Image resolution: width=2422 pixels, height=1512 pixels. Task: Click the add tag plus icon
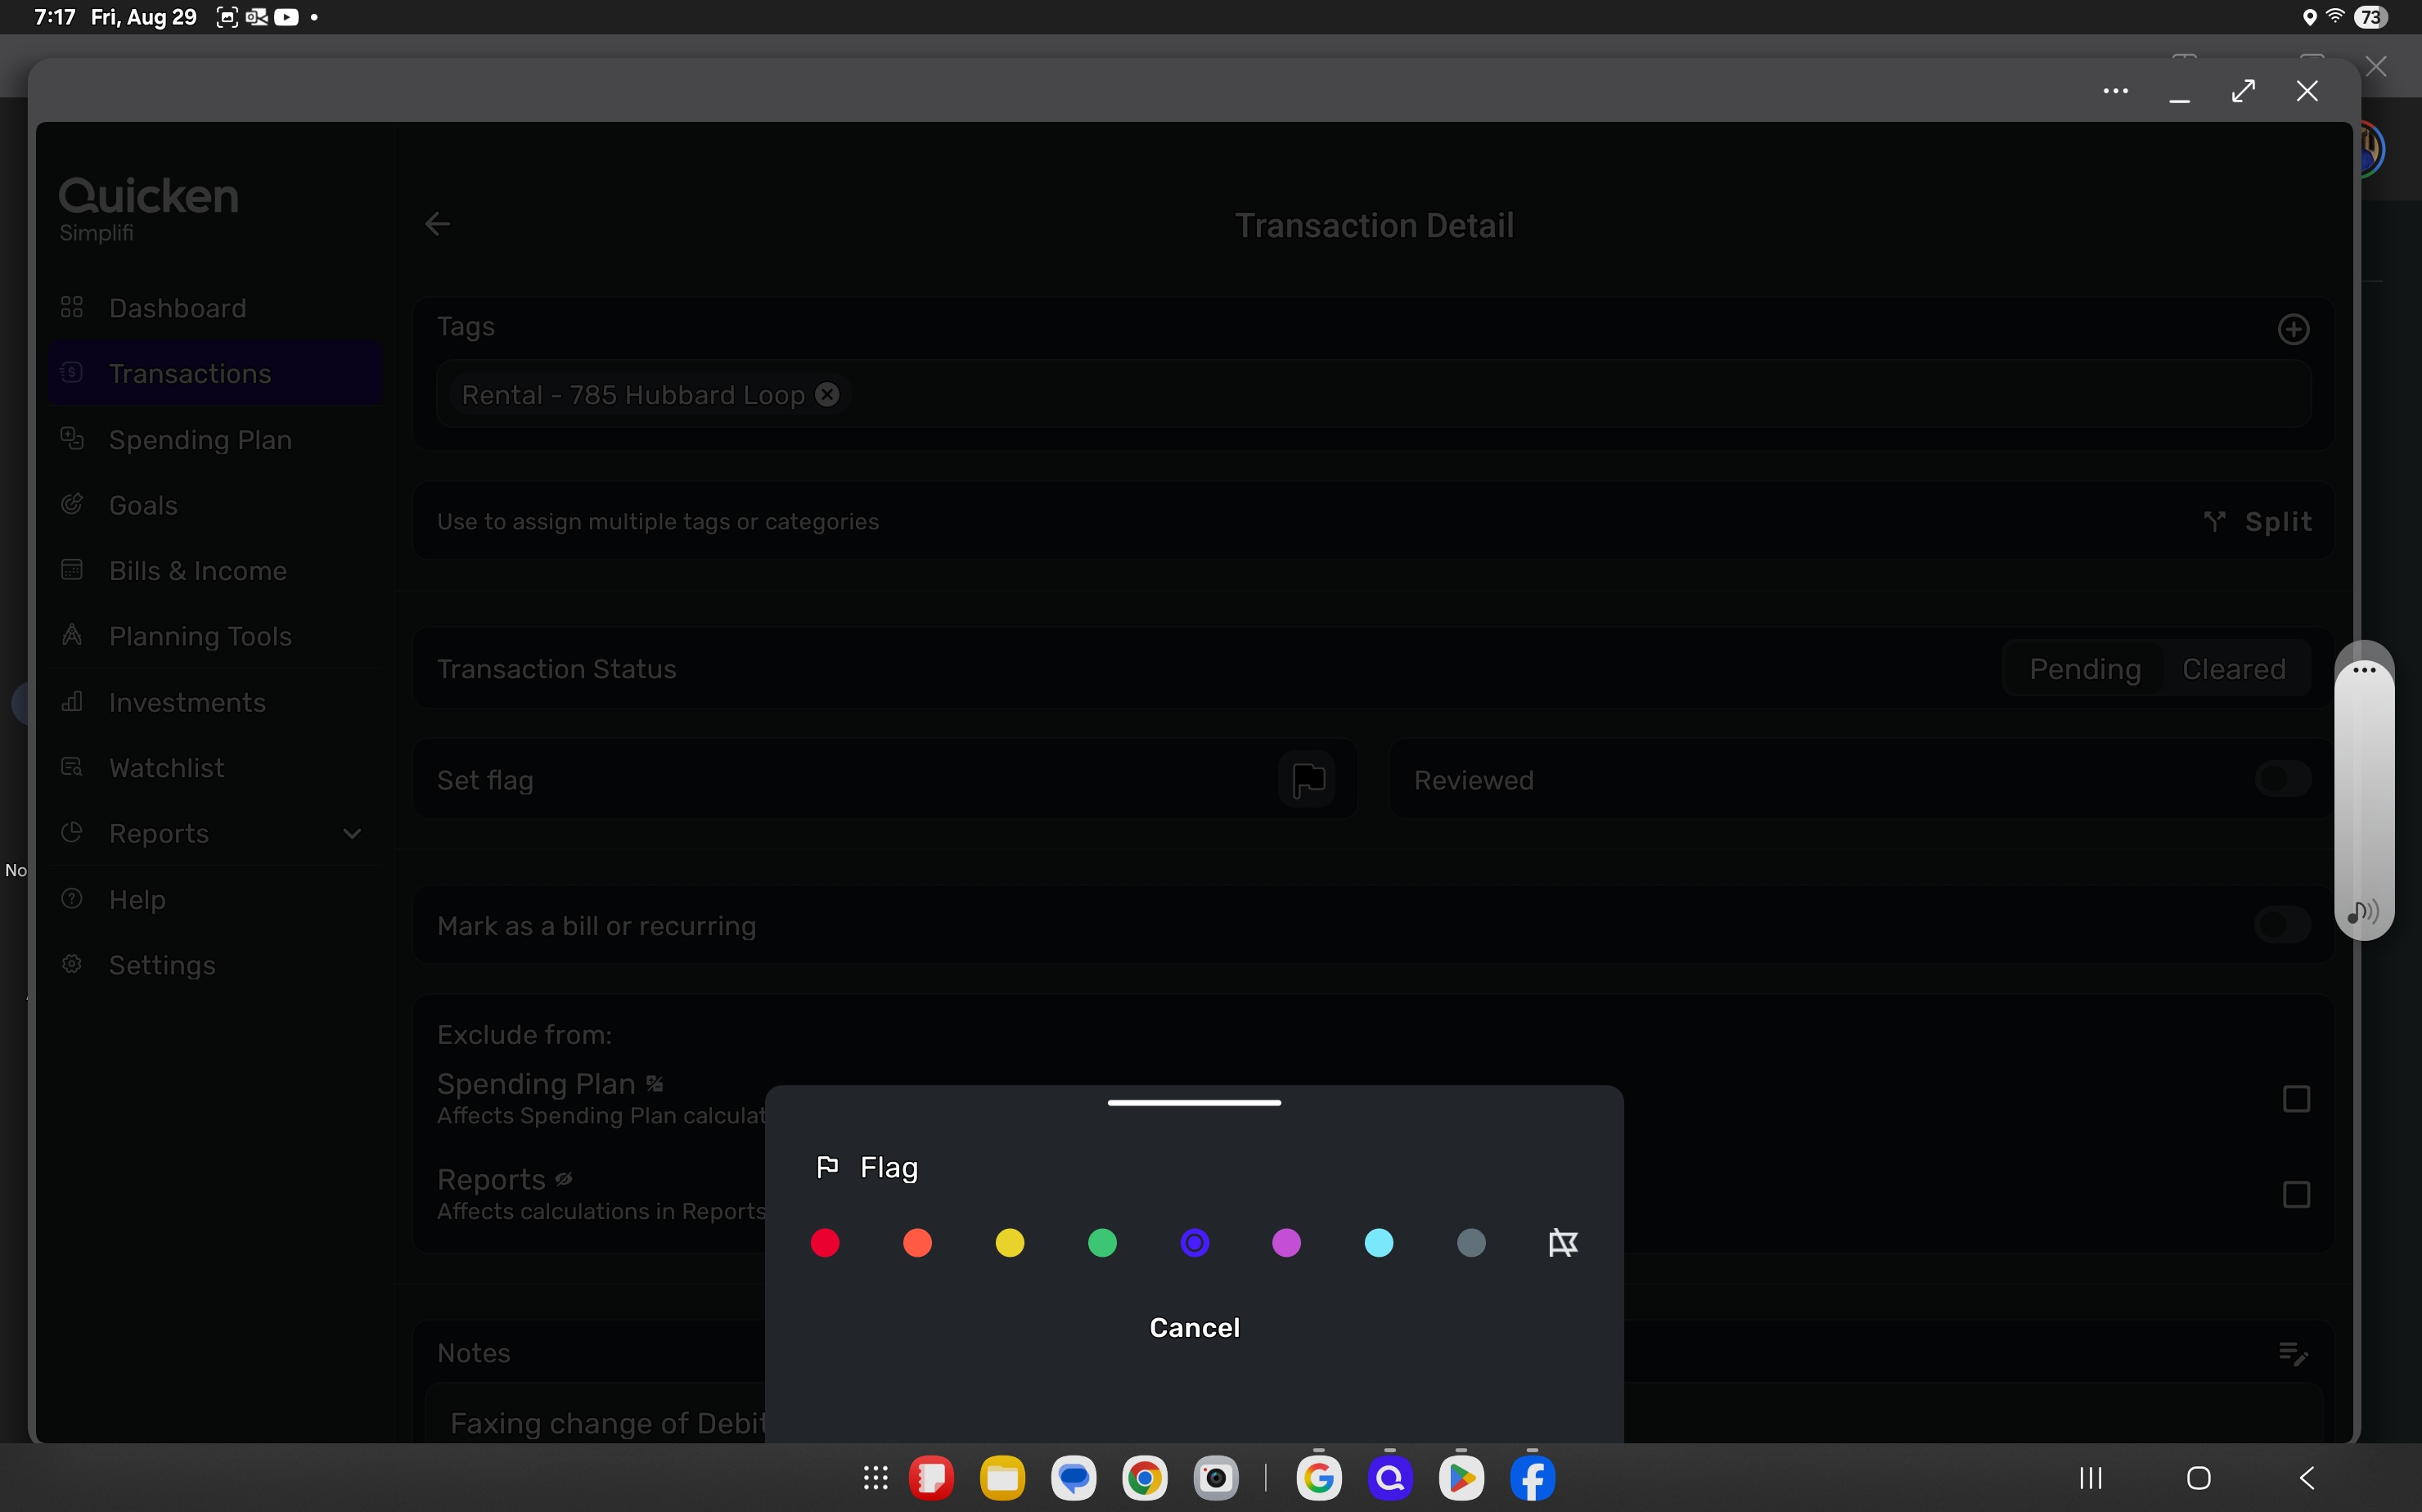(x=2293, y=329)
